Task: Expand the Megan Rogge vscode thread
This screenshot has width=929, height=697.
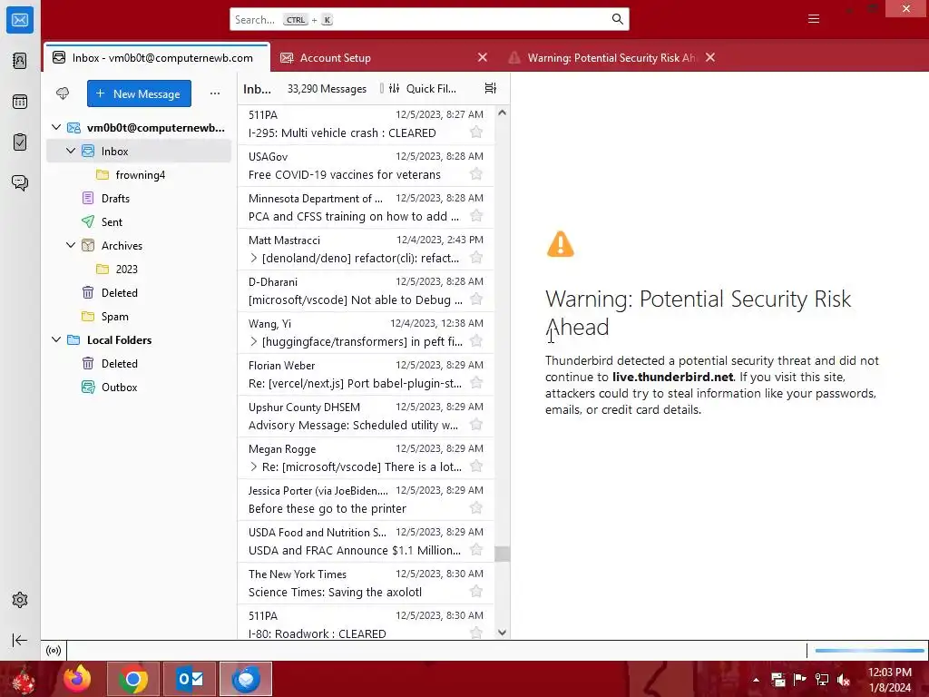Action: tap(254, 466)
